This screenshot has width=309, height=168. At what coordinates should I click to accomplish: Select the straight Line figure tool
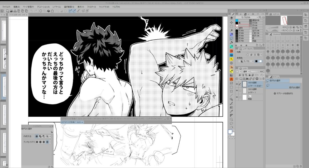(x=231, y=95)
